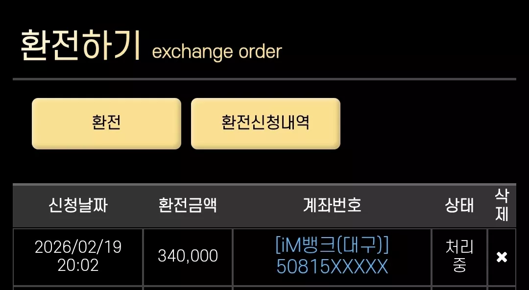
Task: Click the exchange order subtitle text
Action: [x=217, y=51]
